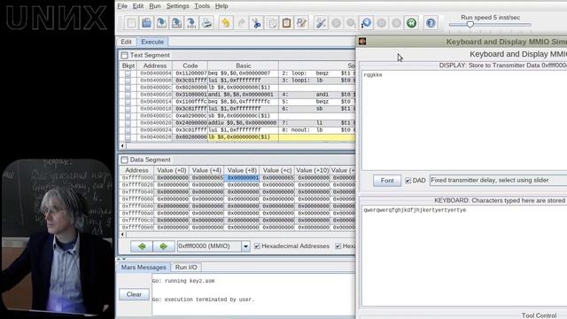The image size is (567, 319).
Task: Open the Run menu
Action: coord(155,6)
